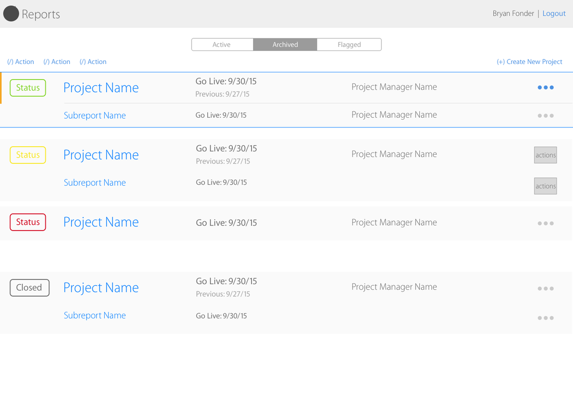The image size is (573, 407).
Task: Open Project Name next to red Status
Action: 101,222
